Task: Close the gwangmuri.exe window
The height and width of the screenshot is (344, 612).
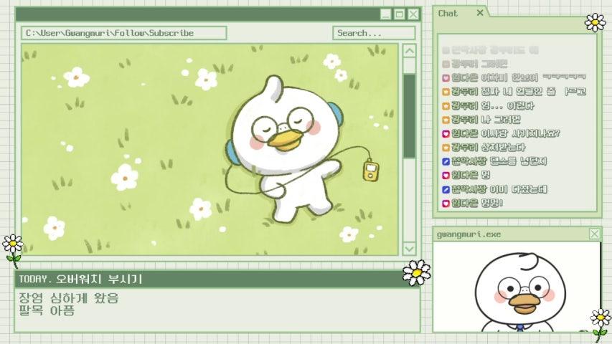Action: [x=595, y=234]
